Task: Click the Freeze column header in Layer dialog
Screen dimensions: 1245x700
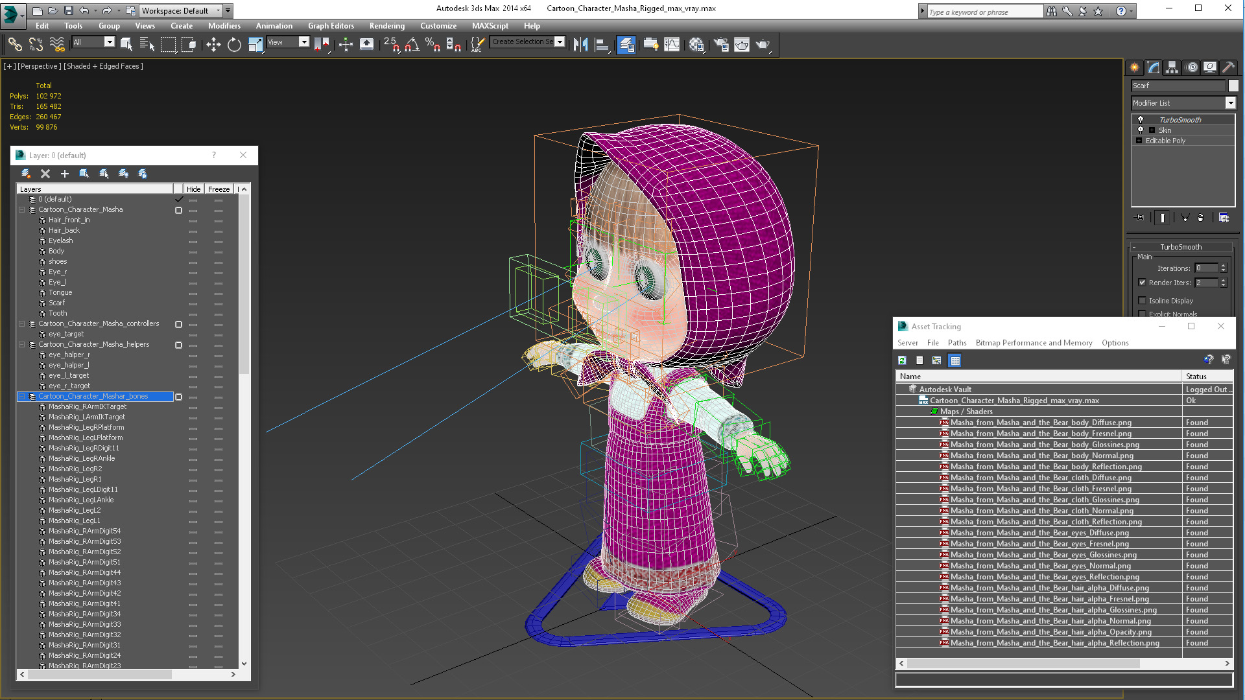Action: pos(219,189)
